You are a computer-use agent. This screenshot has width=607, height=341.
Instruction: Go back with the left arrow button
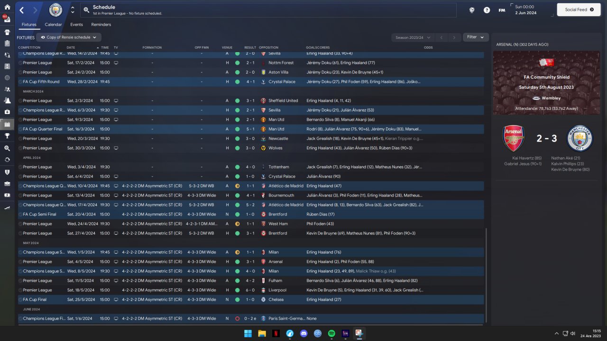22,10
